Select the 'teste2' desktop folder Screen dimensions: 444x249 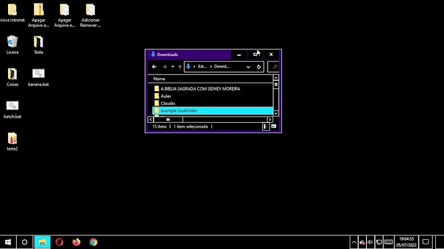12,142
